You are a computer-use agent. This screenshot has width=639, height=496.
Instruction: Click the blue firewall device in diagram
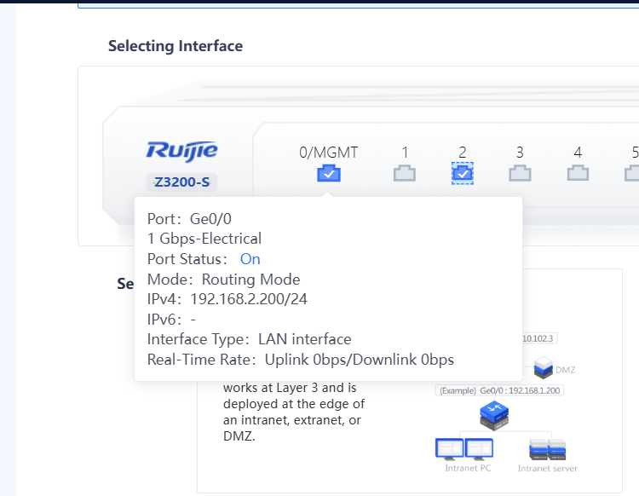tap(495, 417)
